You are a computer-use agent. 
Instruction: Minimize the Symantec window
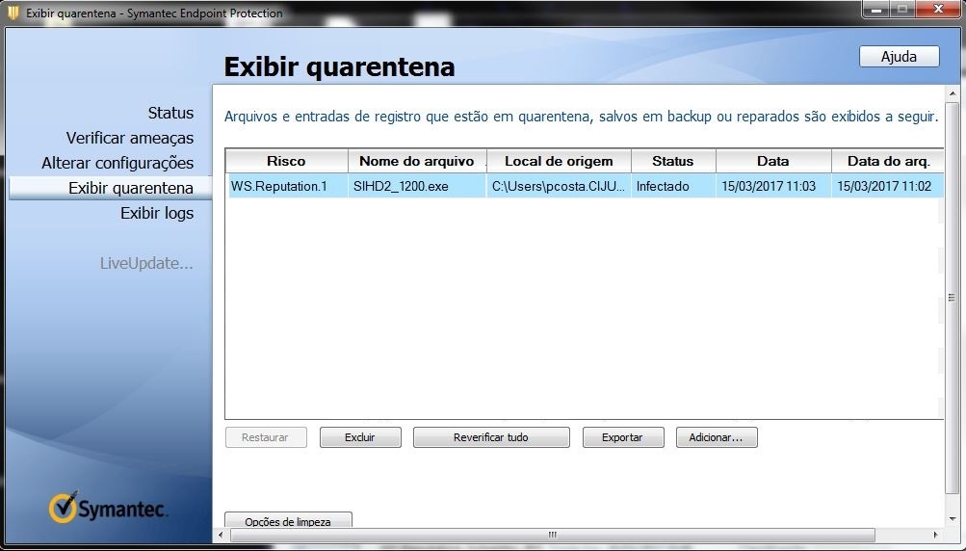[x=875, y=10]
